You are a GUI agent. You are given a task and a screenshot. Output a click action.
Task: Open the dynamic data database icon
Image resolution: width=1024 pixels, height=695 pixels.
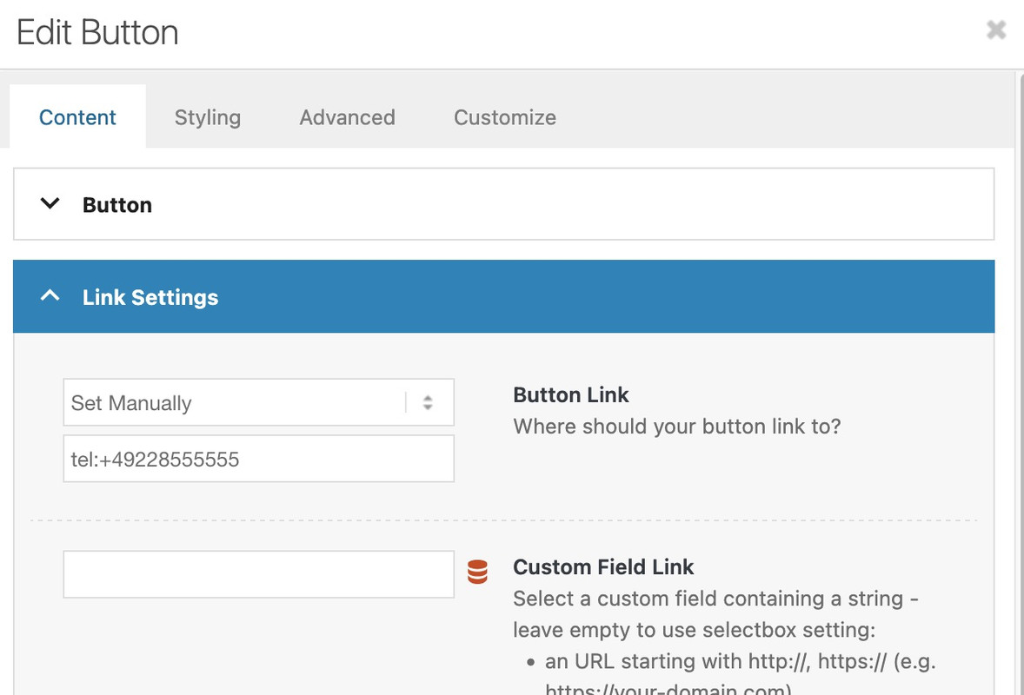(477, 572)
